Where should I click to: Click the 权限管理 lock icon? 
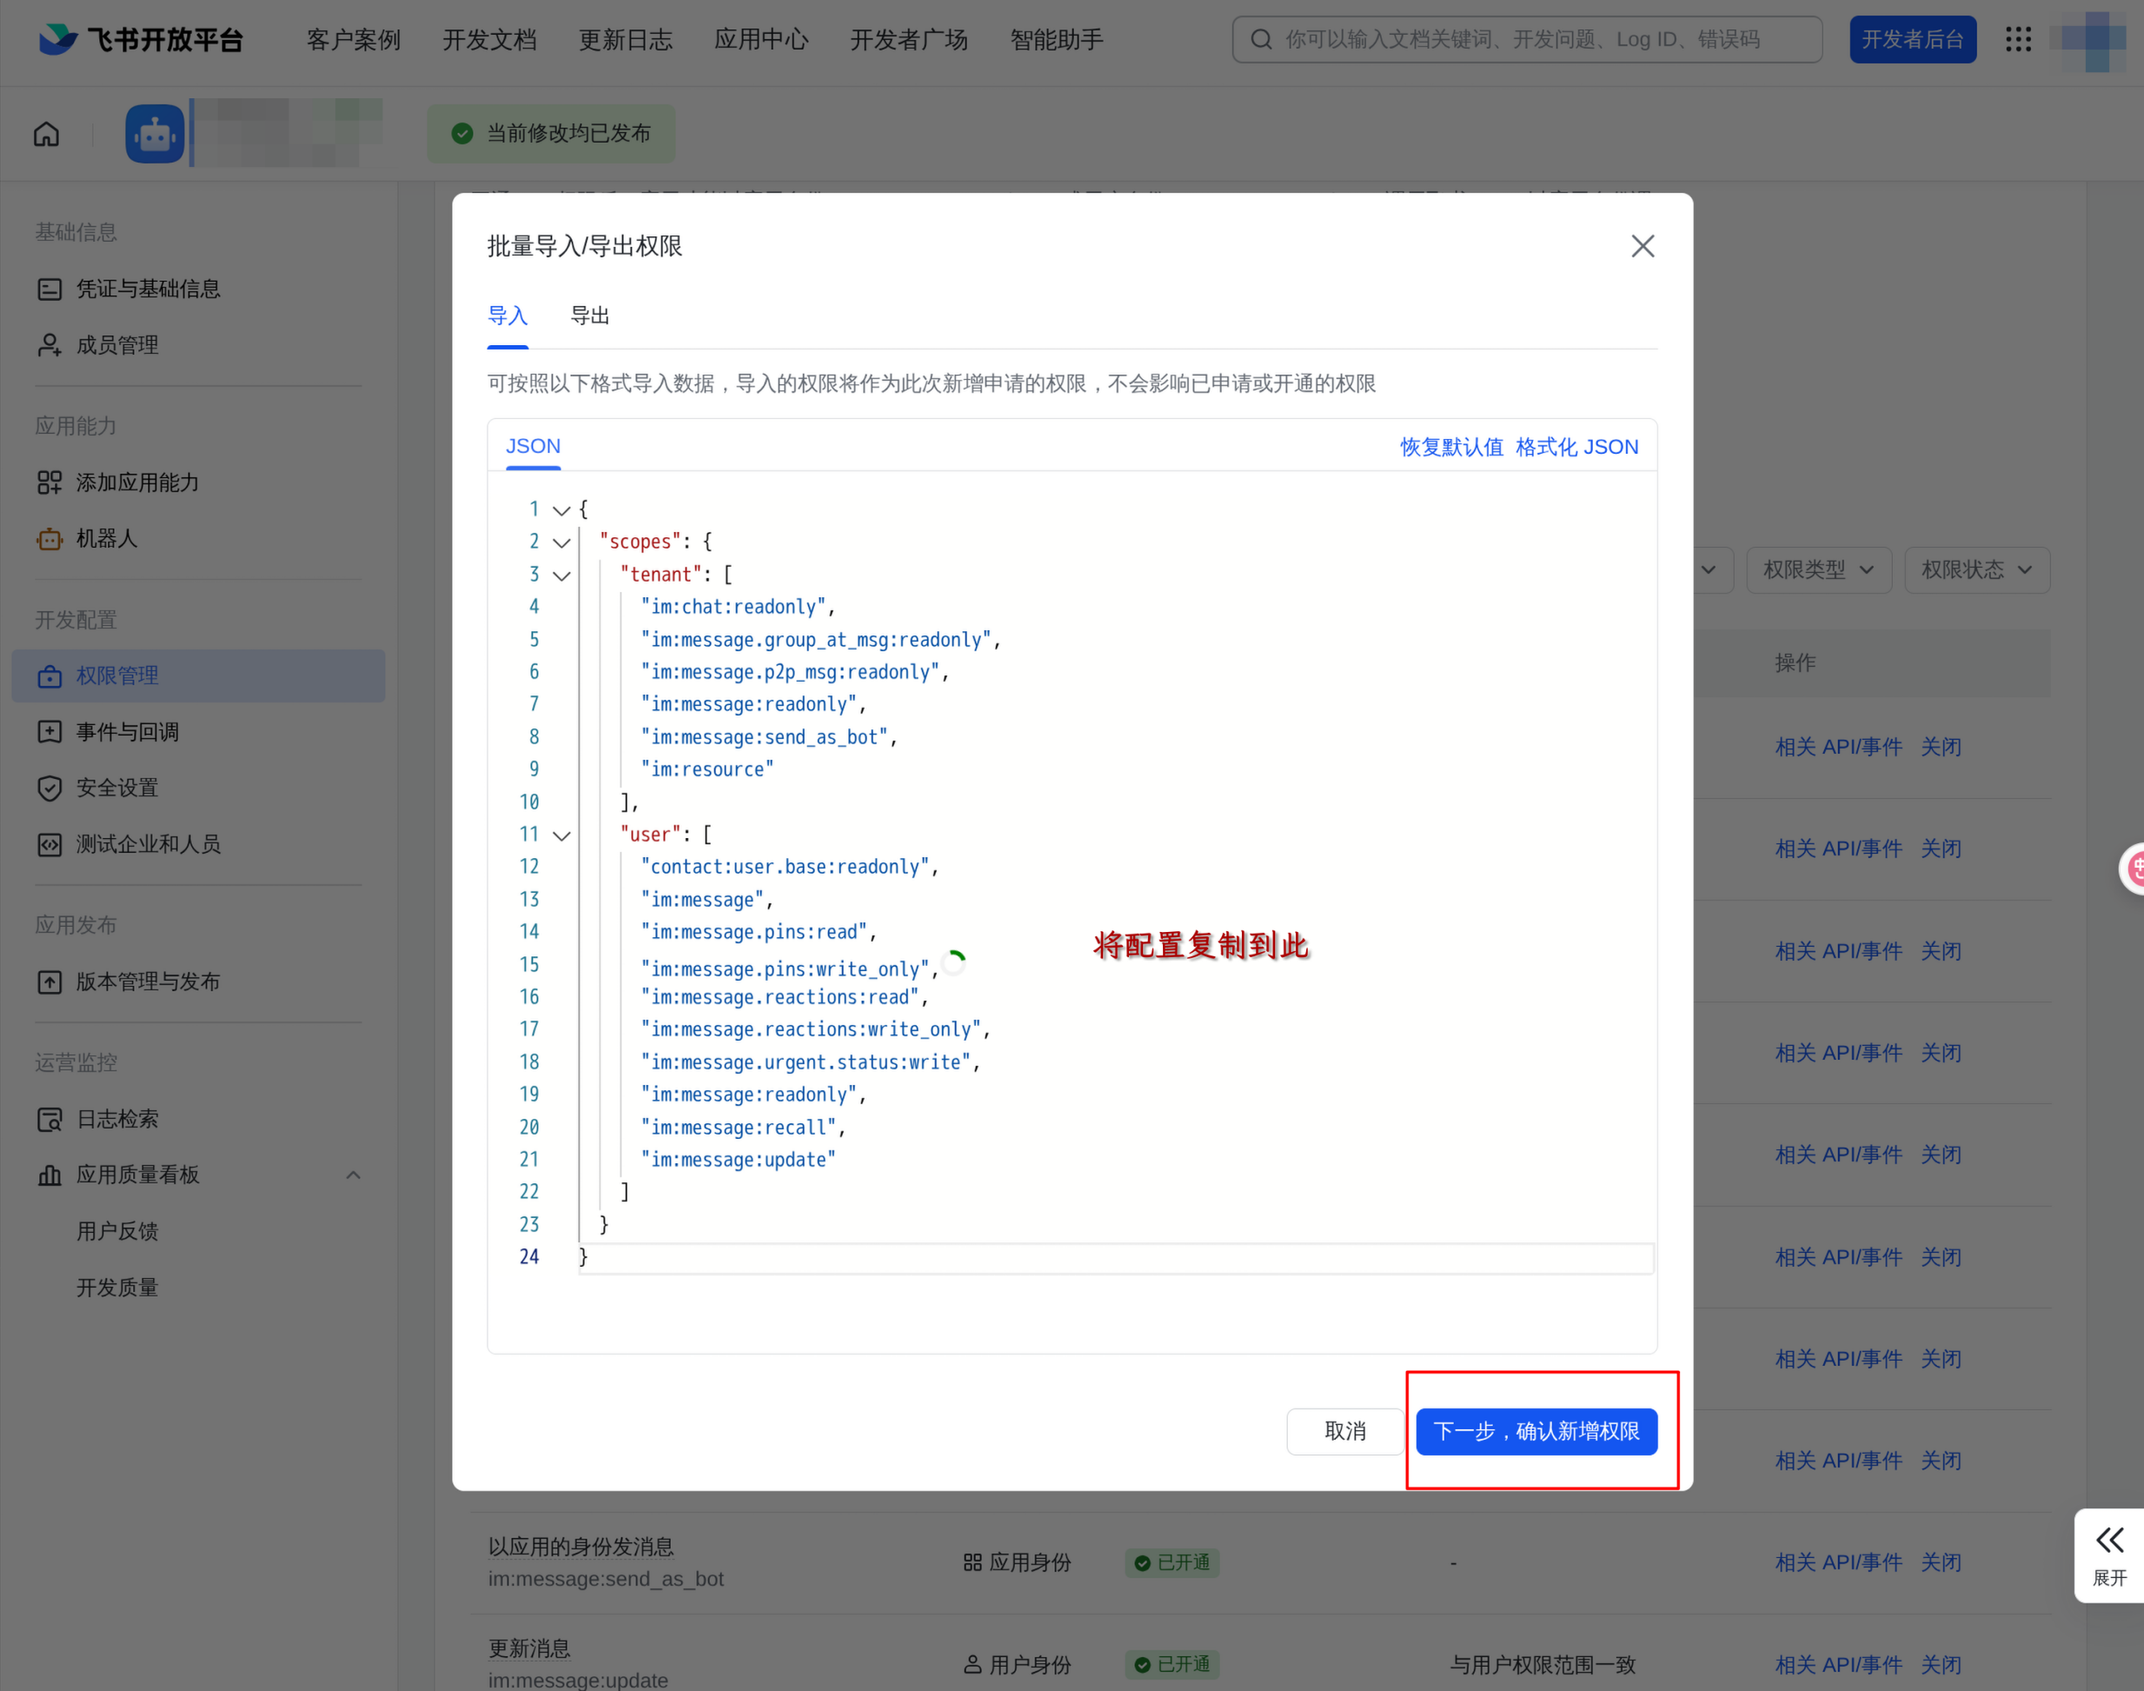pos(50,676)
